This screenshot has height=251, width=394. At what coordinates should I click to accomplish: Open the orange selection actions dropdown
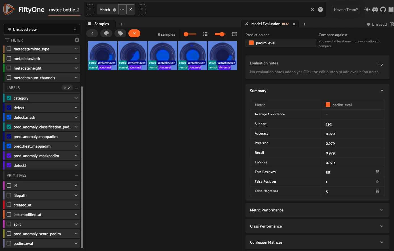(x=134, y=33)
